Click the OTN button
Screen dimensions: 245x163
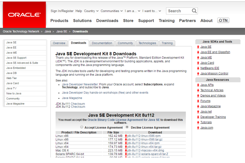point(223,20)
